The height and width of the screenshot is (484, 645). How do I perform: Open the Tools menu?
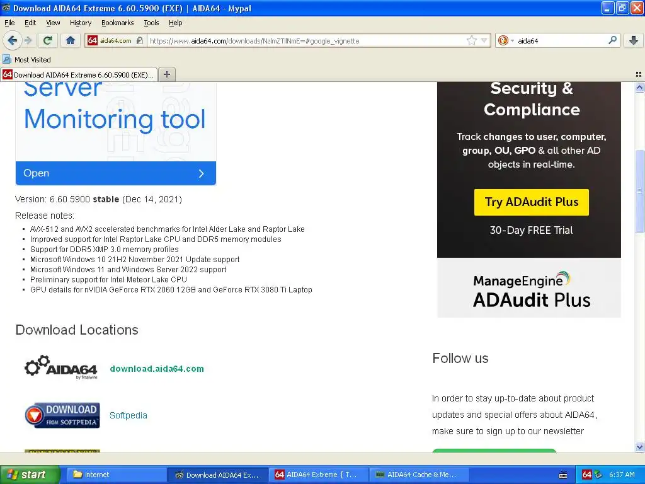151,23
